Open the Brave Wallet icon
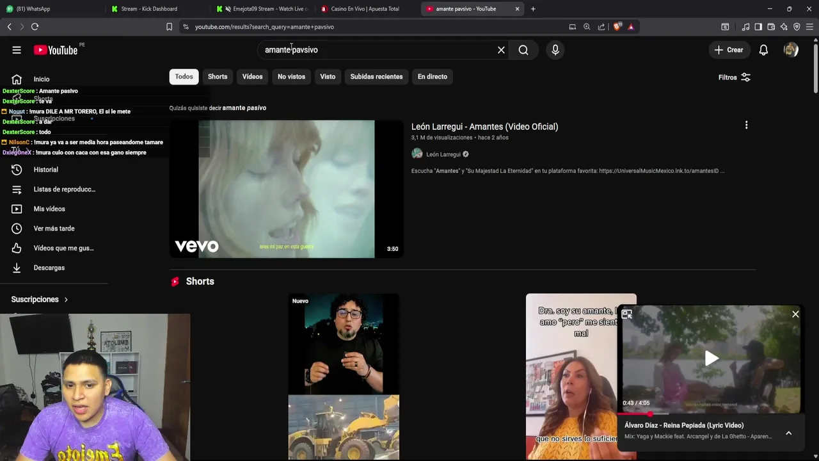This screenshot has height=461, width=819. tap(771, 27)
